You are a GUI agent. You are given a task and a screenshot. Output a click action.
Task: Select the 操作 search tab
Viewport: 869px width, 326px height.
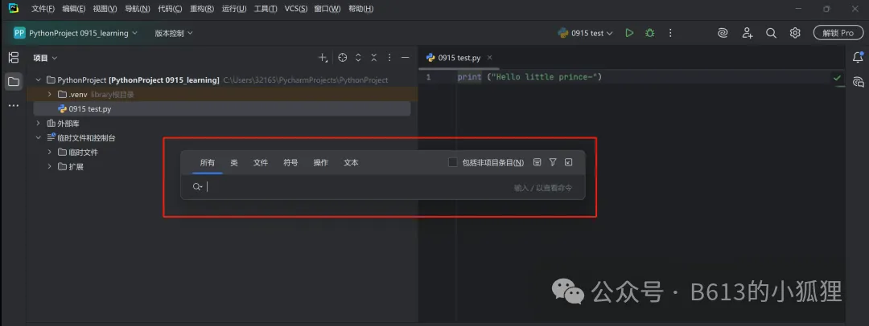tap(320, 163)
